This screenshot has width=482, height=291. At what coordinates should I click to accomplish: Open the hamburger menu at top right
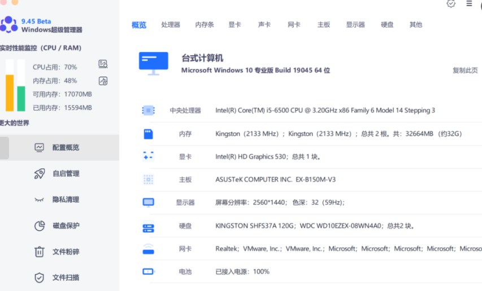tap(469, 3)
